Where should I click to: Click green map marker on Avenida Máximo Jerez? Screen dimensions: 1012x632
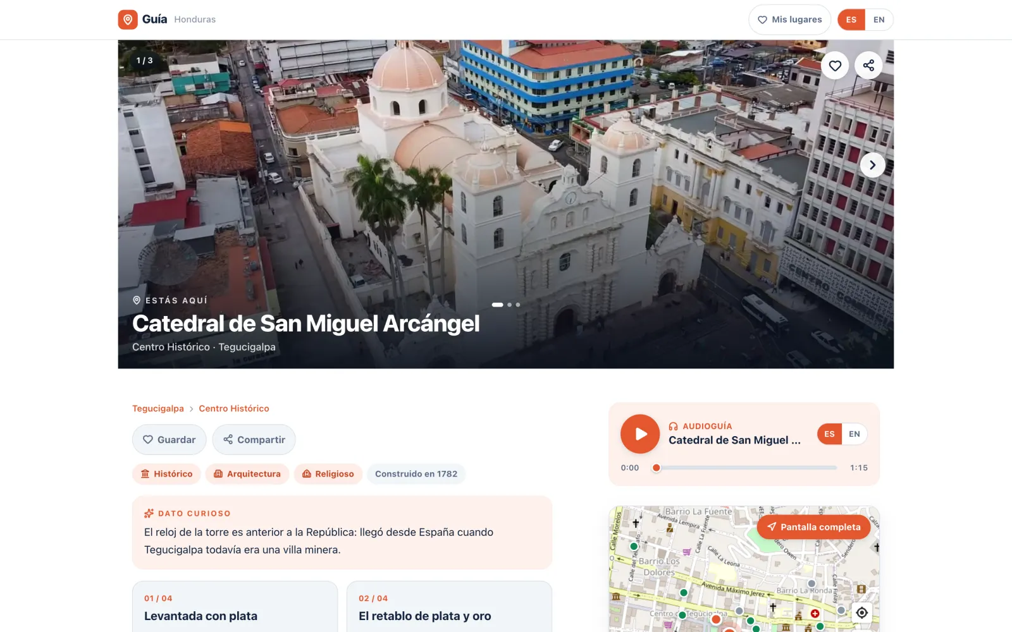(x=683, y=593)
